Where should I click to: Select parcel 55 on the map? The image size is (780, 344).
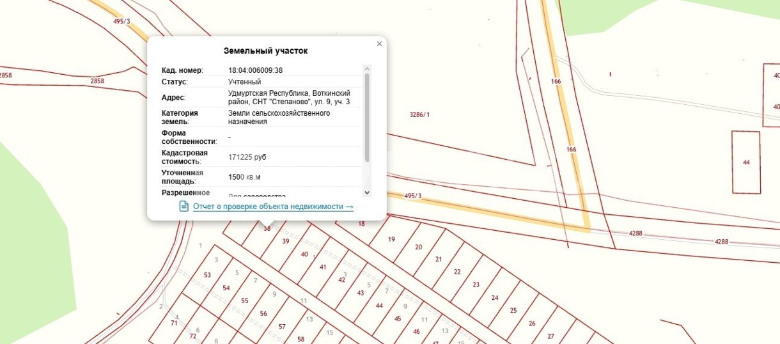coord(244,301)
